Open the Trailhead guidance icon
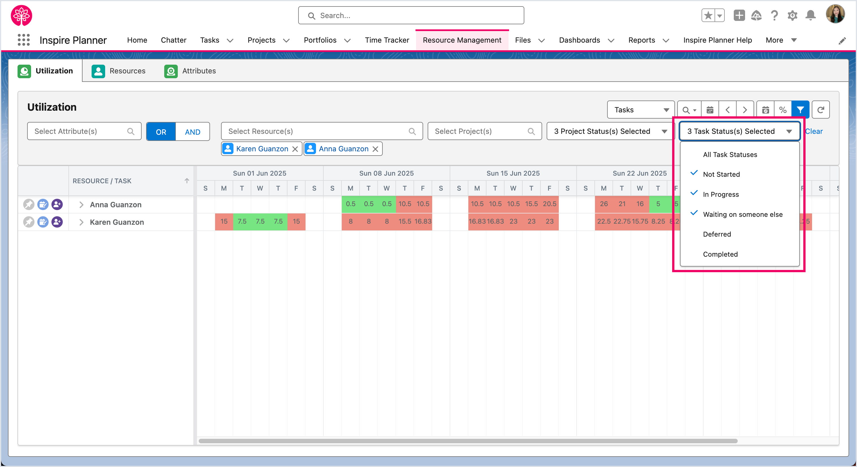Viewport: 857px width, 467px height. 756,15
